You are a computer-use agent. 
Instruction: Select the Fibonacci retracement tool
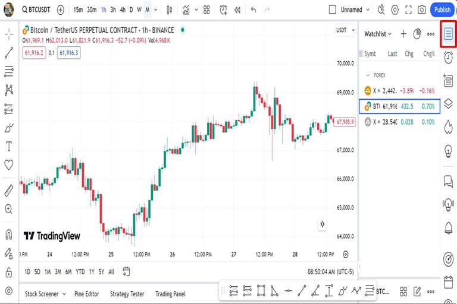[9, 72]
